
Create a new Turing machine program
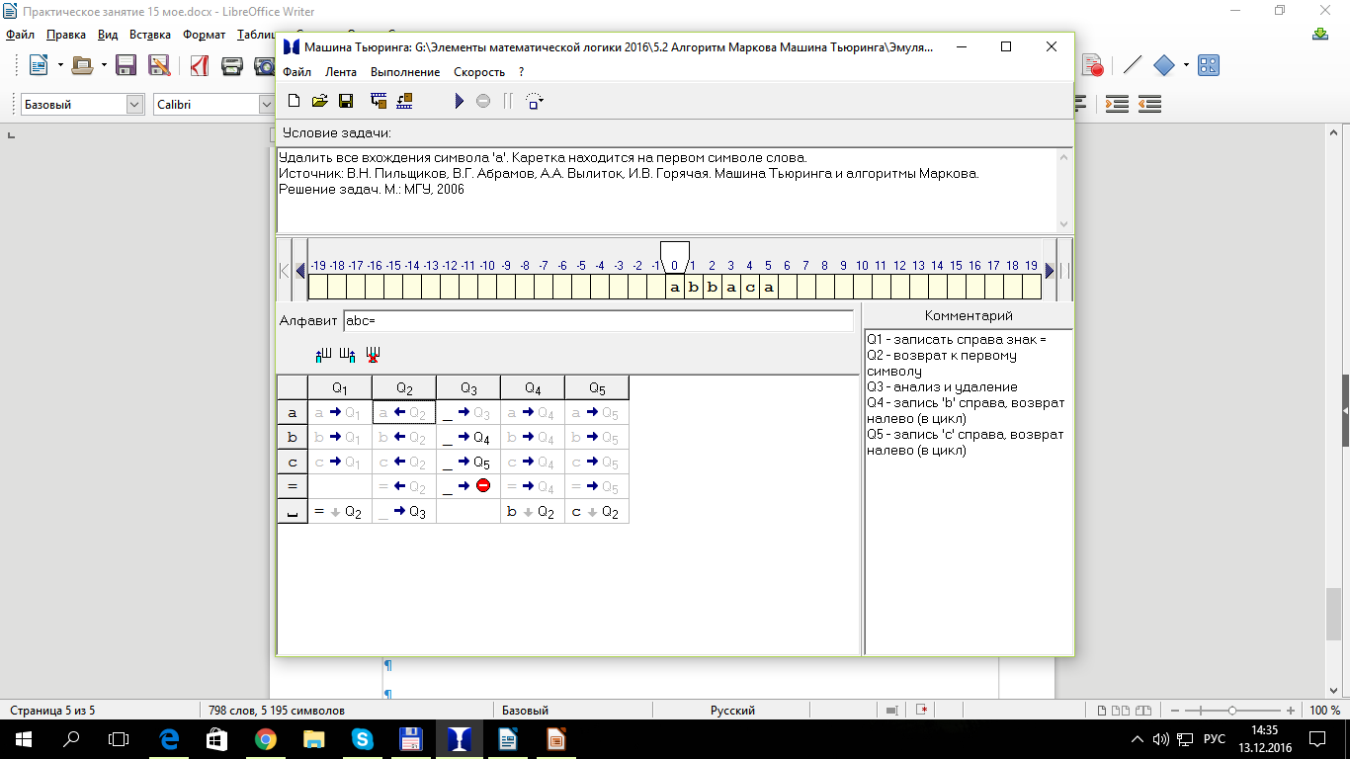(x=294, y=101)
